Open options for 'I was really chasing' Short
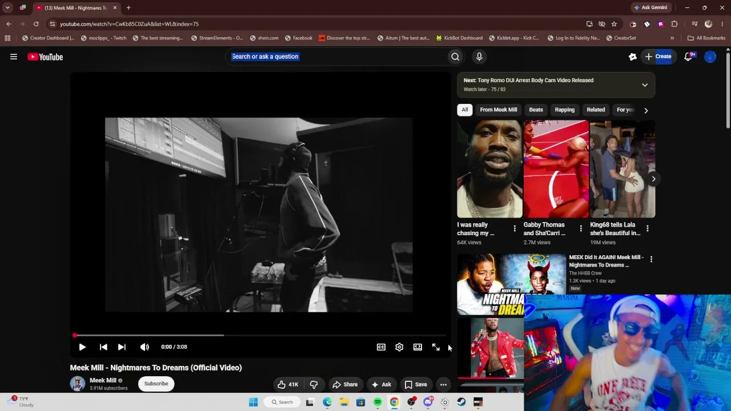This screenshot has width=731, height=411. [515, 228]
